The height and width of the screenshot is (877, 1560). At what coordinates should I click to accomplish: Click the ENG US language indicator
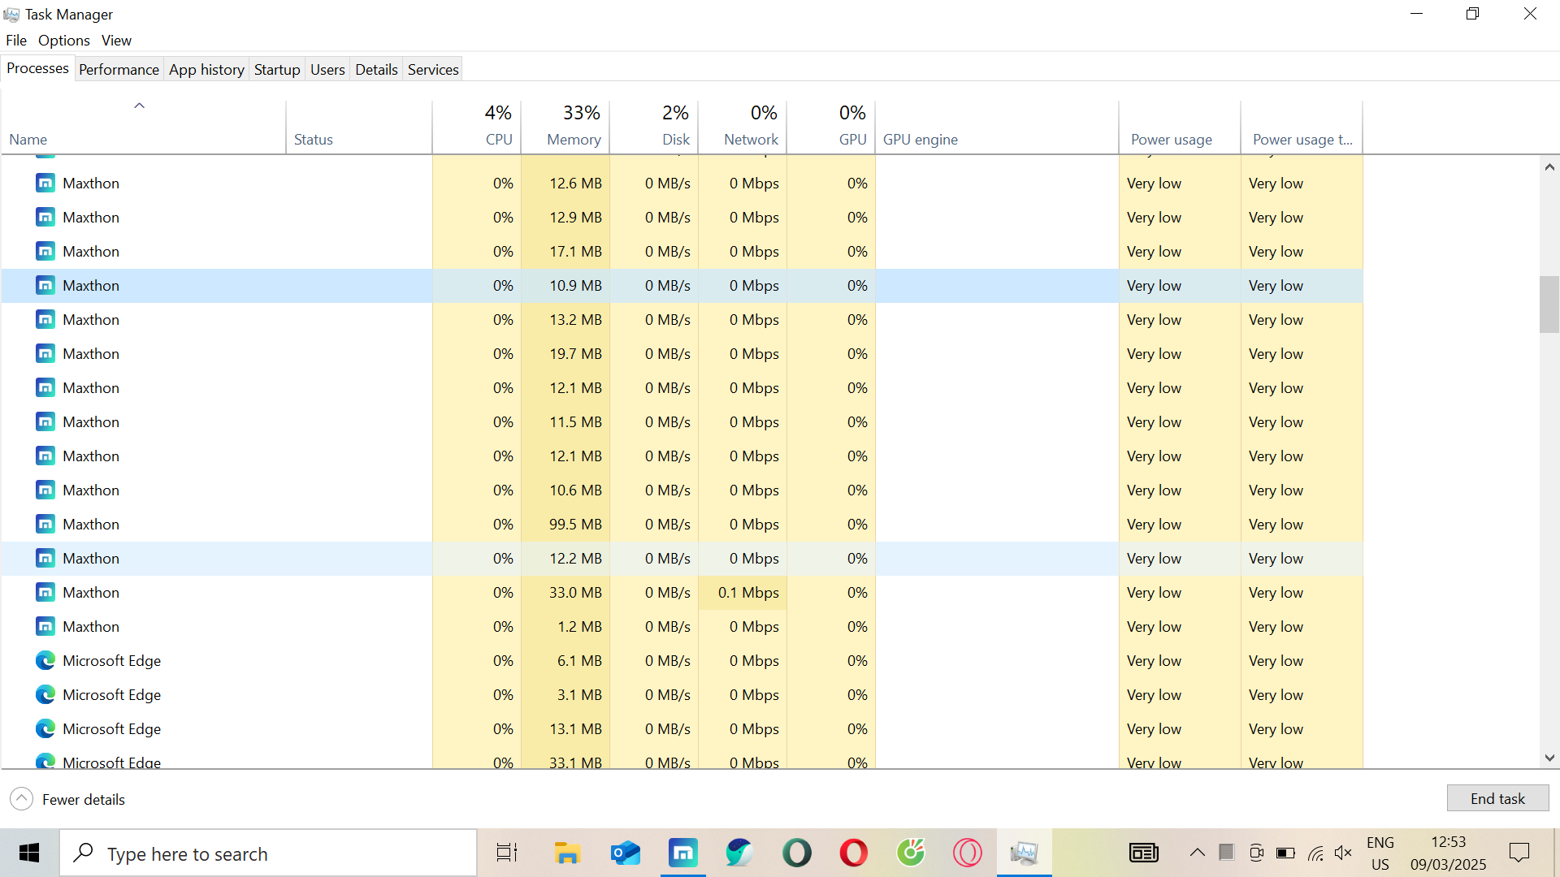(1380, 853)
